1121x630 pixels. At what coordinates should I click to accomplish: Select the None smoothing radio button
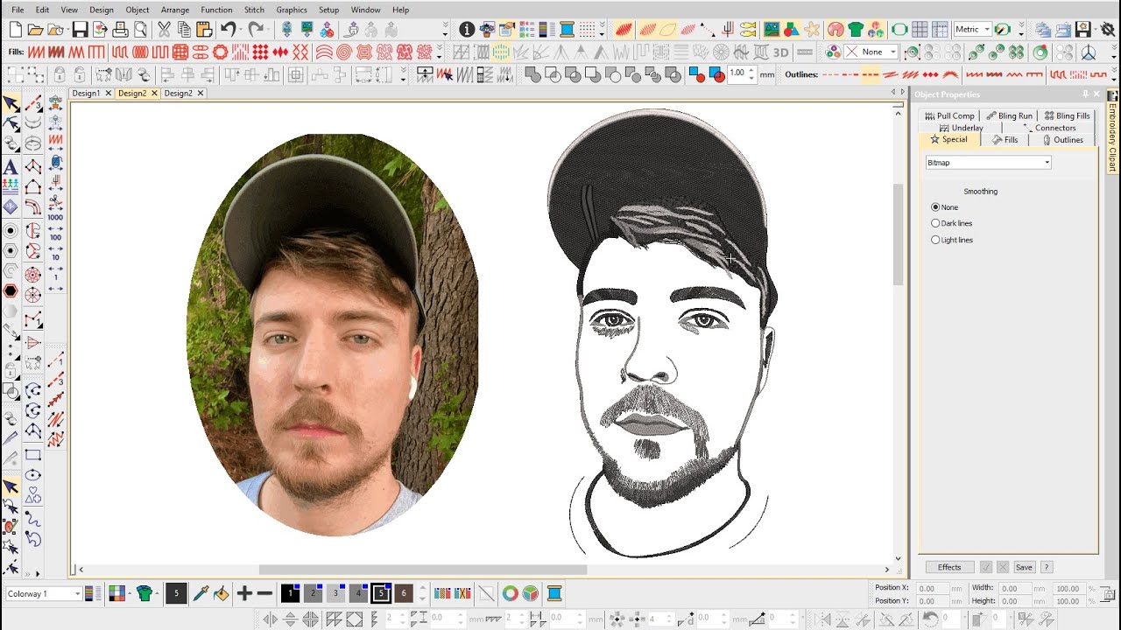[935, 207]
